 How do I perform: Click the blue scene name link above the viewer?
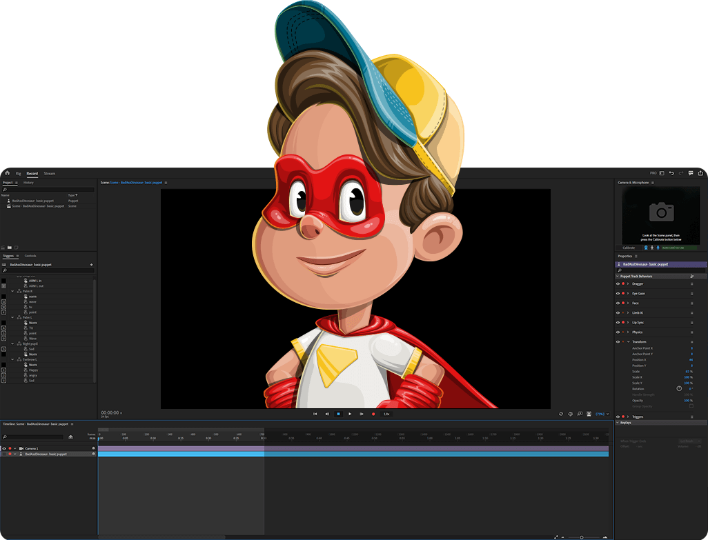[x=135, y=182]
